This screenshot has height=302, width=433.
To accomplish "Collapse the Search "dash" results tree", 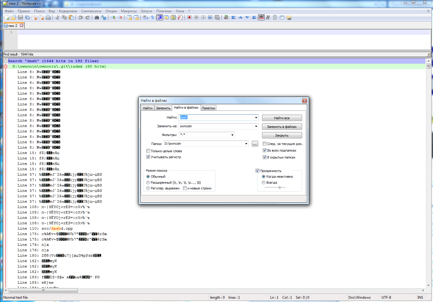I will tap(5, 61).
